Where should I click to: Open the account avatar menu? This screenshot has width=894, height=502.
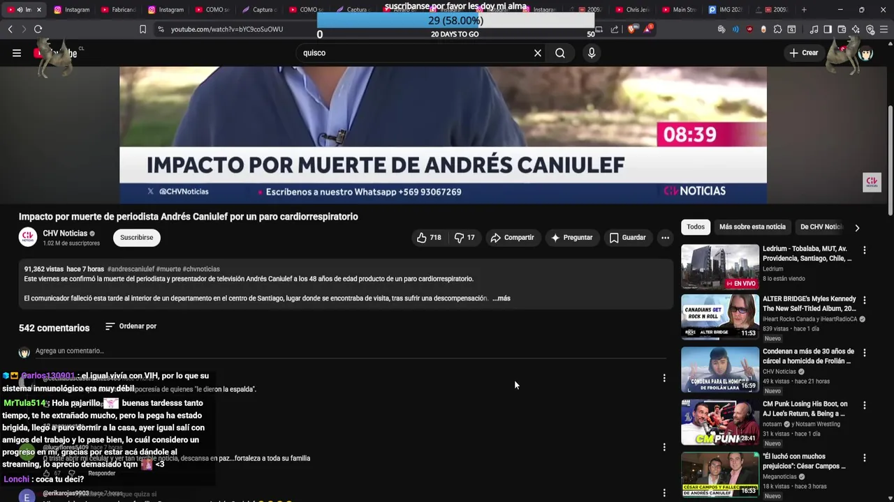pyautogui.click(x=865, y=53)
